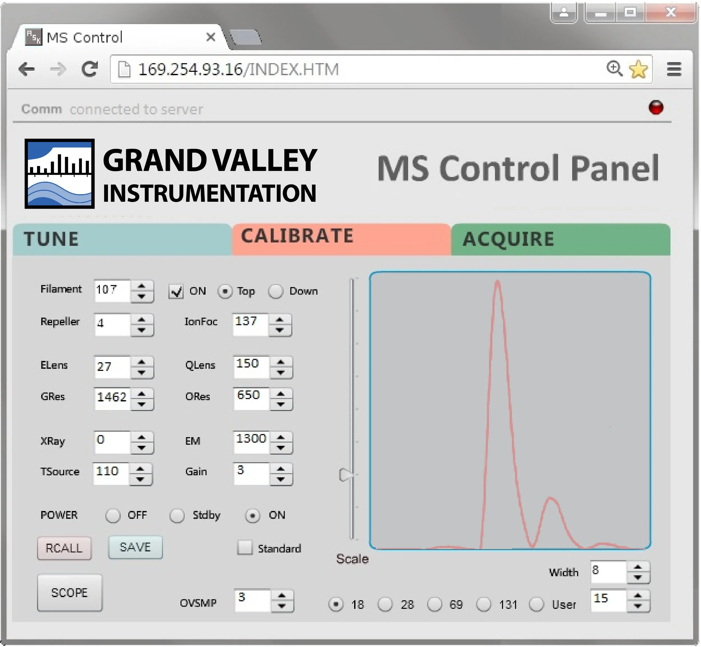Image resolution: width=701 pixels, height=647 pixels.
Task: Enable the Standard checkbox
Action: tap(245, 548)
